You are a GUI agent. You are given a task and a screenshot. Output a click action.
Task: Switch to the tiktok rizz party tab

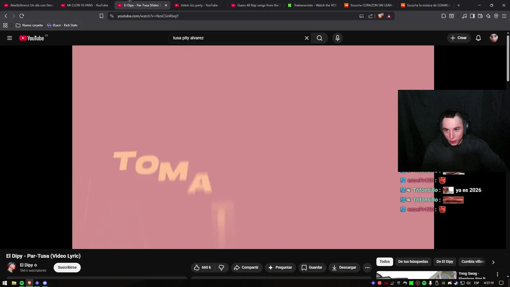click(199, 5)
